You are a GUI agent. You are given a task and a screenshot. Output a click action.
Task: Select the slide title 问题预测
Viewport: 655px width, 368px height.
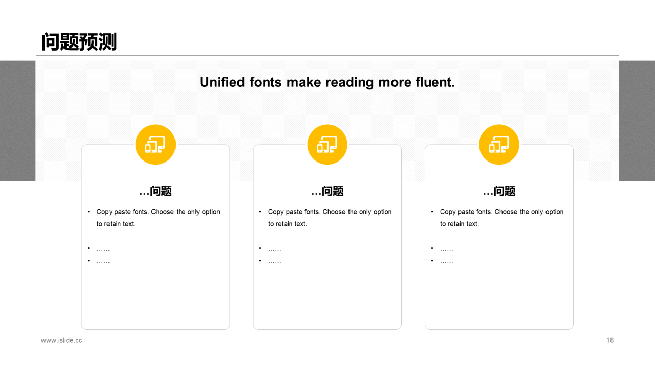(x=79, y=42)
